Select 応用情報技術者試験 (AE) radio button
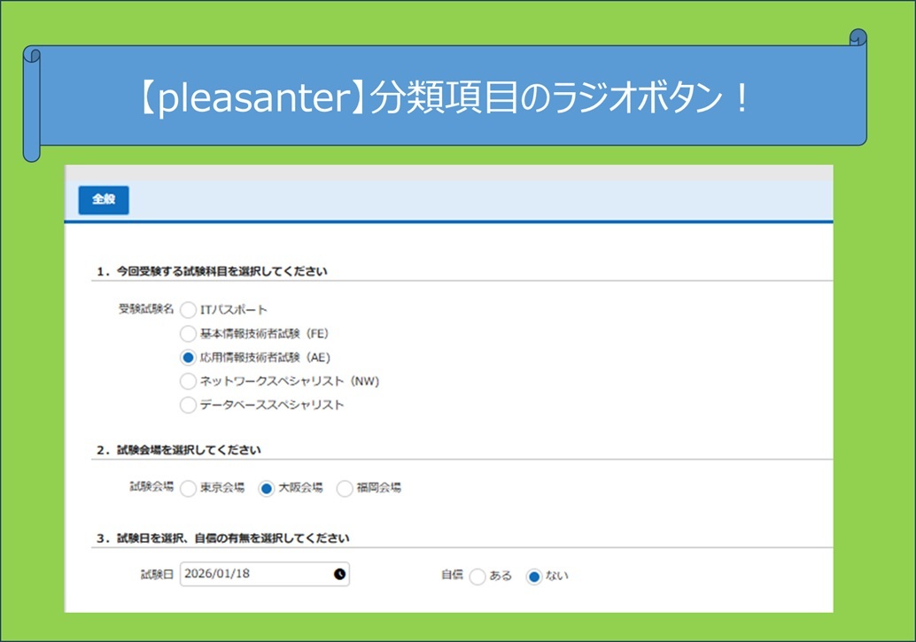The image size is (916, 642). pos(188,358)
